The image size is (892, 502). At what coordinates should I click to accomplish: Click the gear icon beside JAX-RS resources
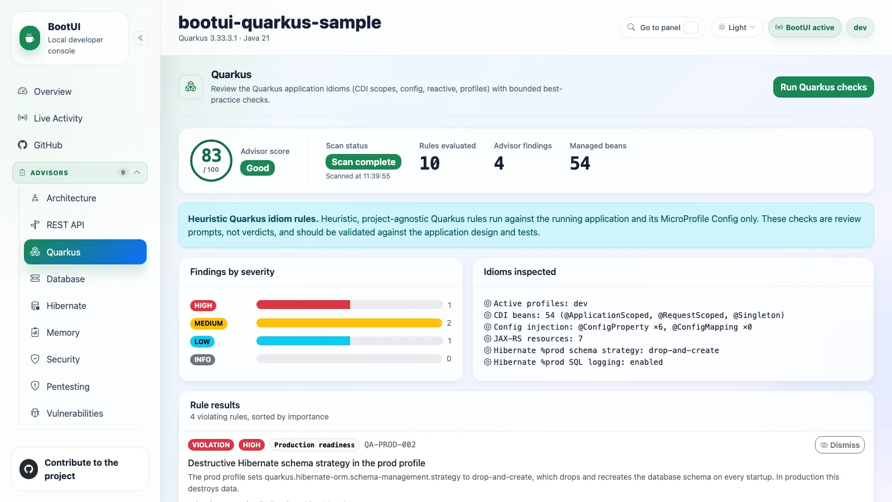487,339
